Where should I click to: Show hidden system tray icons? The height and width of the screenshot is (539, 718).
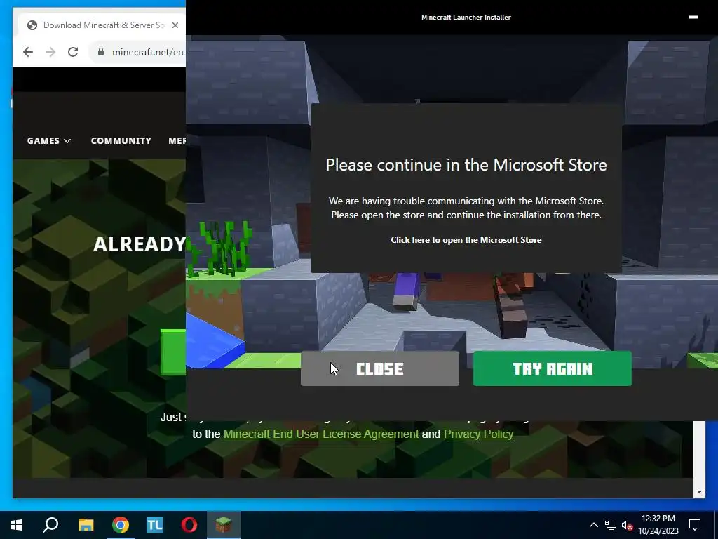click(593, 525)
